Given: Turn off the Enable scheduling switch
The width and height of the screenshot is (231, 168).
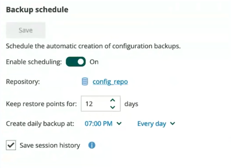Looking at the screenshot, I should pyautogui.click(x=76, y=62).
